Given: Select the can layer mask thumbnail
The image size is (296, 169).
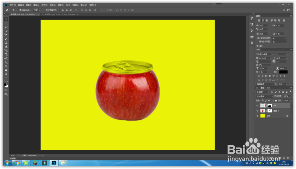Looking at the screenshot, I should click(270, 106).
